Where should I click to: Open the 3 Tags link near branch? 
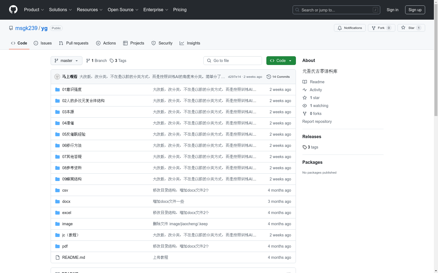tap(118, 61)
